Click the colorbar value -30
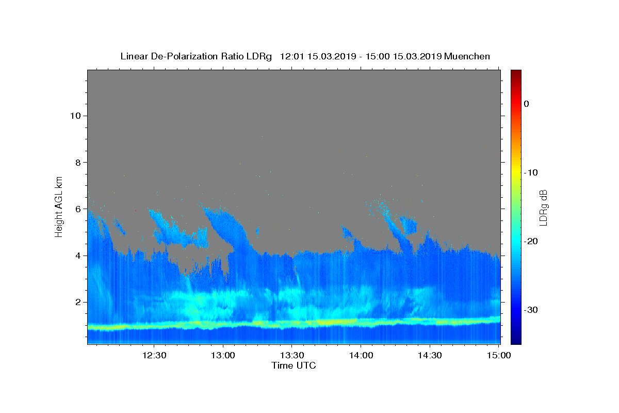Image resolution: width=619 pixels, height=413 pixels. click(531, 310)
